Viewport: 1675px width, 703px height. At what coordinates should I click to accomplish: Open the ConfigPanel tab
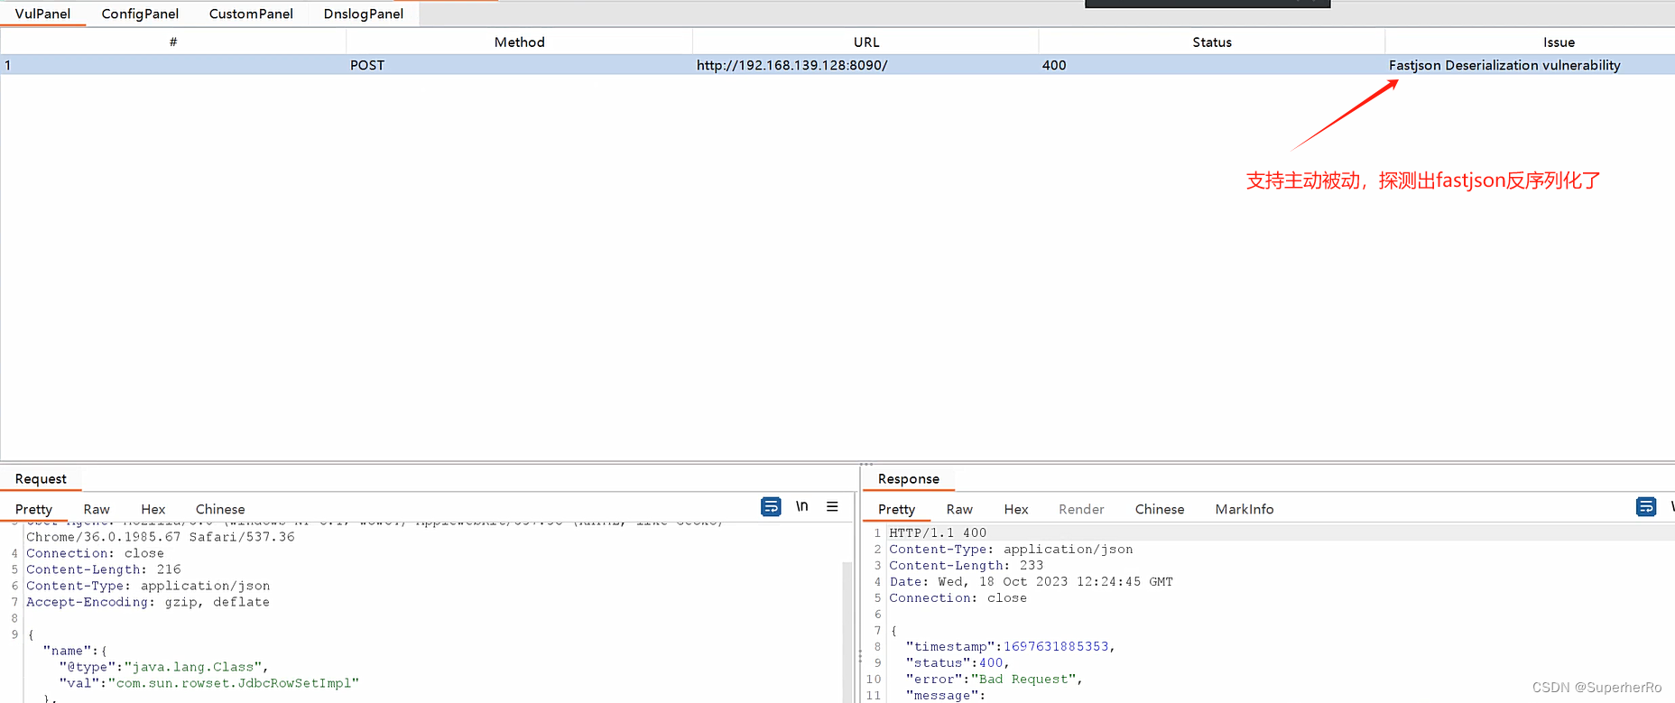click(x=140, y=14)
